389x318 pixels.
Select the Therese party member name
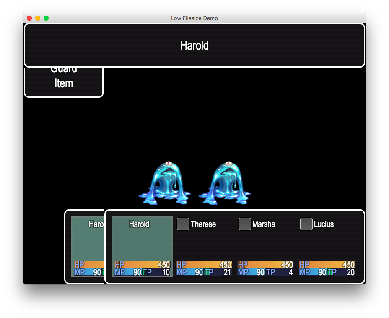coord(203,224)
